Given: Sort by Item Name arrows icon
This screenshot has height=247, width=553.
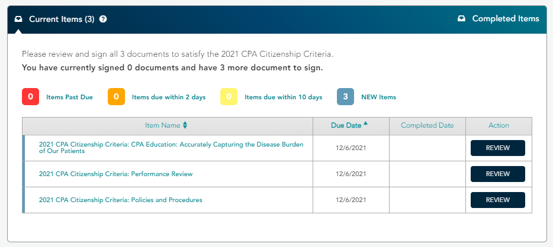Looking at the screenshot, I should 185,125.
